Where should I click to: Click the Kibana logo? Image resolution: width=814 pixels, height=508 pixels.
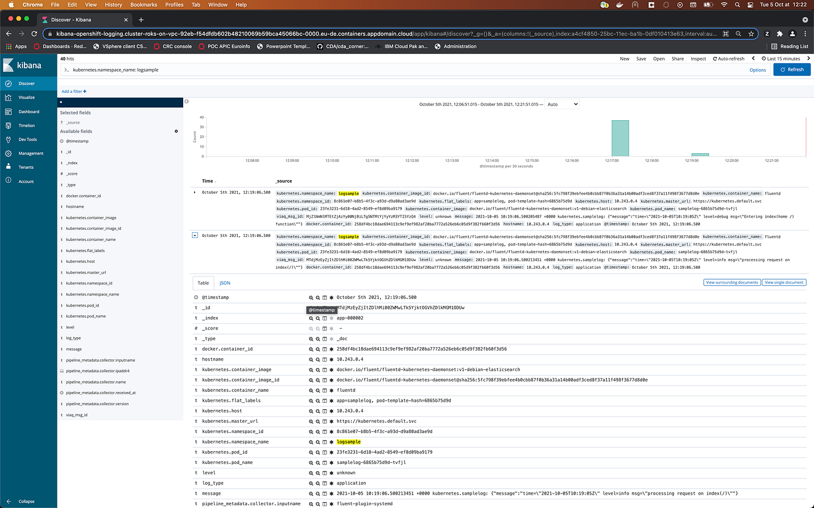click(23, 65)
